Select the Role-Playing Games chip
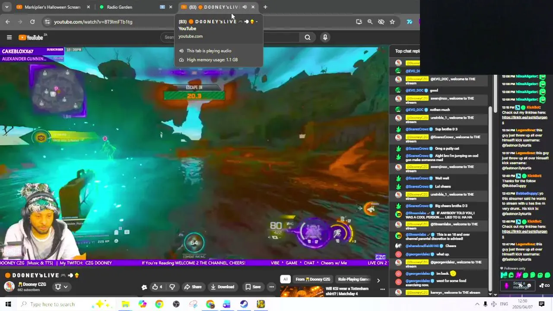Viewport: 553px width, 311px height. (354, 279)
